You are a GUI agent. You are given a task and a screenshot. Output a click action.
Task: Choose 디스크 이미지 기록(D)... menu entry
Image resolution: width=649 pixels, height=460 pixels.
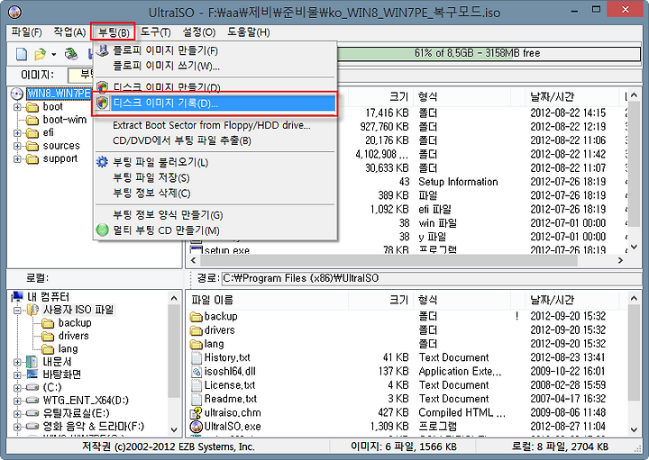[x=215, y=104]
